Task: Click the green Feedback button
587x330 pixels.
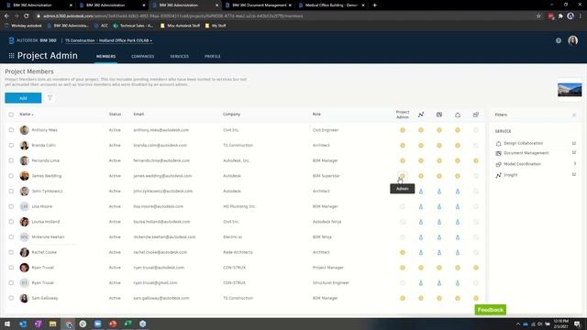Action: pyautogui.click(x=490, y=310)
